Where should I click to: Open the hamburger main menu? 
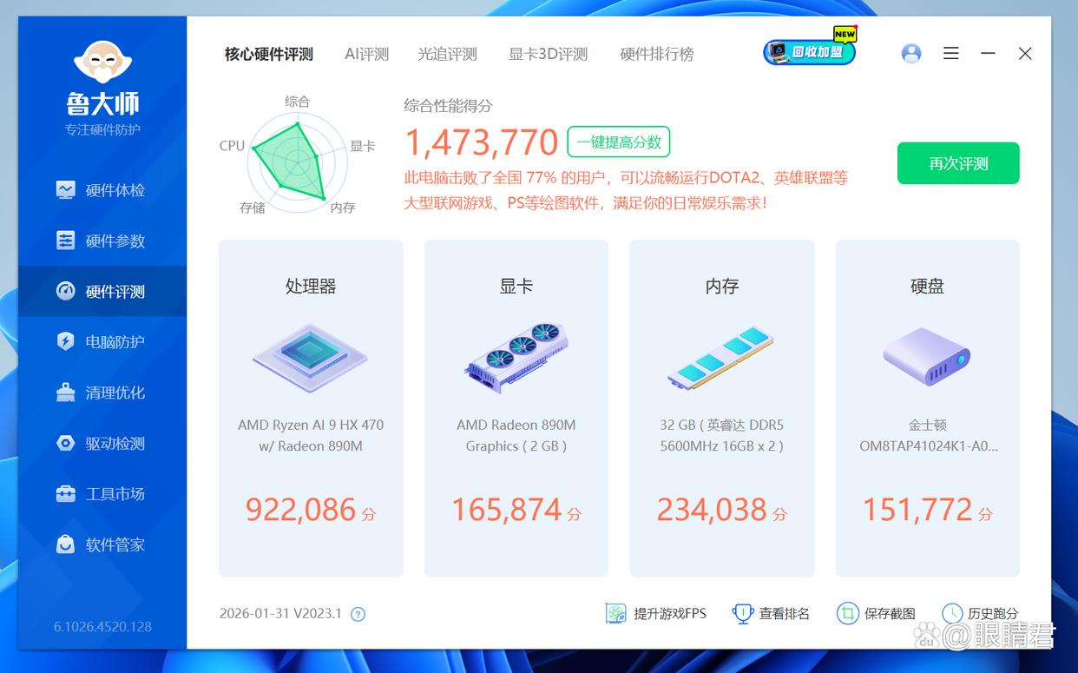click(x=951, y=54)
